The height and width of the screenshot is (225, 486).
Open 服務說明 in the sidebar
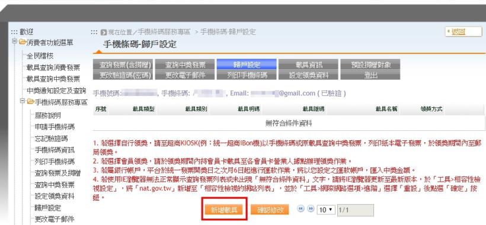click(48, 115)
